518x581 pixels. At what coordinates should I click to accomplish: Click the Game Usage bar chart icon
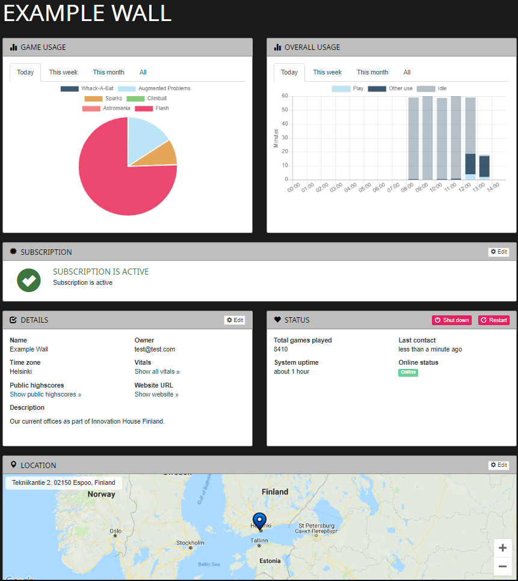(14, 47)
